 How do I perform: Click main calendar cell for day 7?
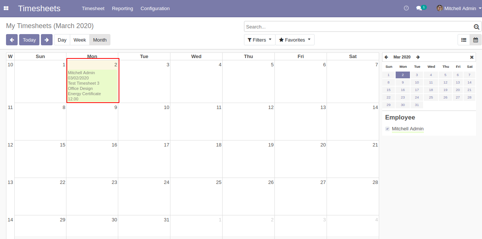coord(353,82)
